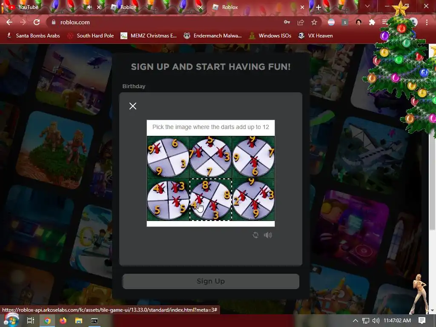Screen dimensions: 436x327
Task: Open the South Hard Pole bookmark
Action: (x=91, y=36)
